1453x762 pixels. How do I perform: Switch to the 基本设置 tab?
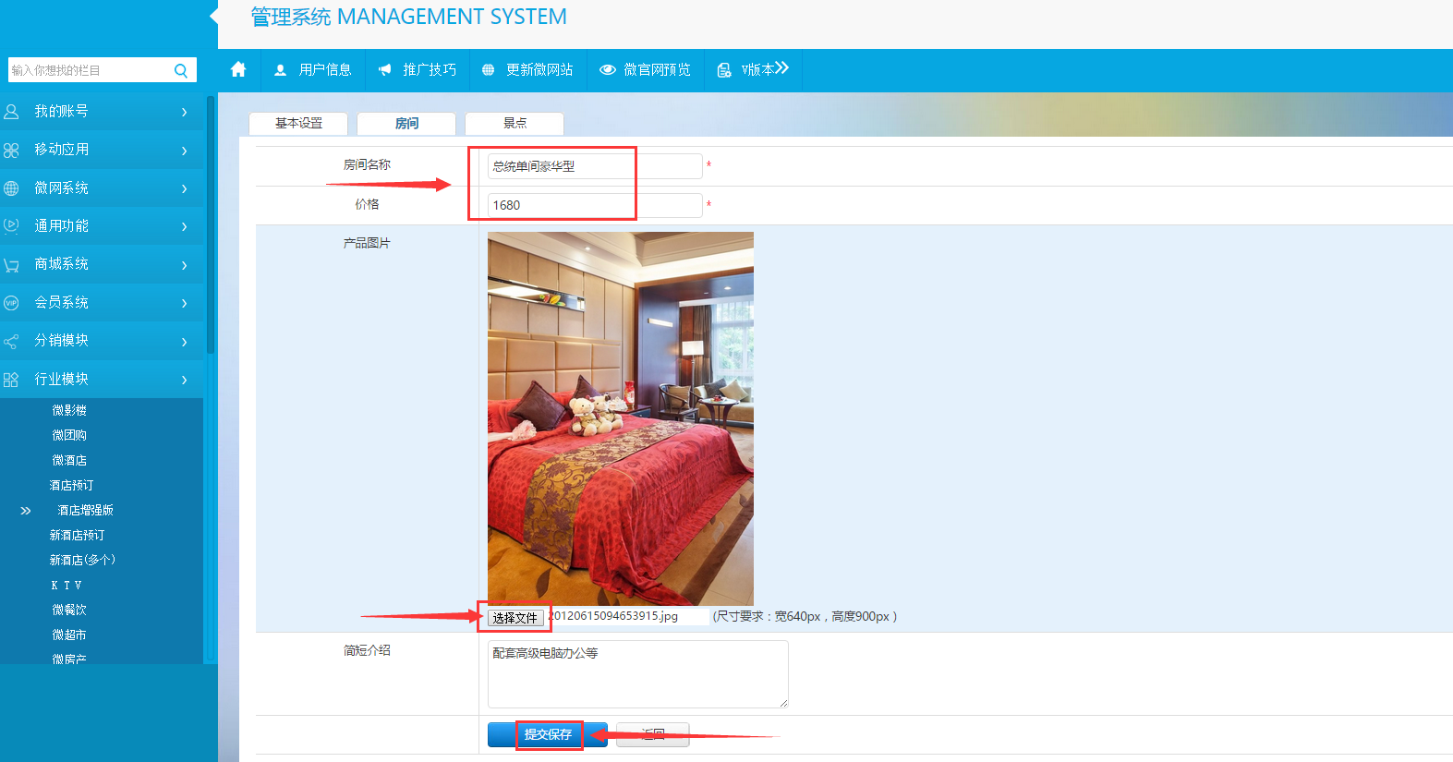(298, 124)
